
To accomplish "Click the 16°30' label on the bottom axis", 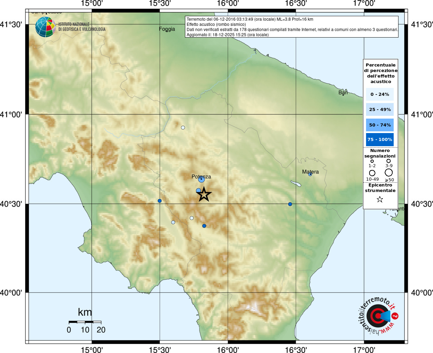I will click(296, 350).
